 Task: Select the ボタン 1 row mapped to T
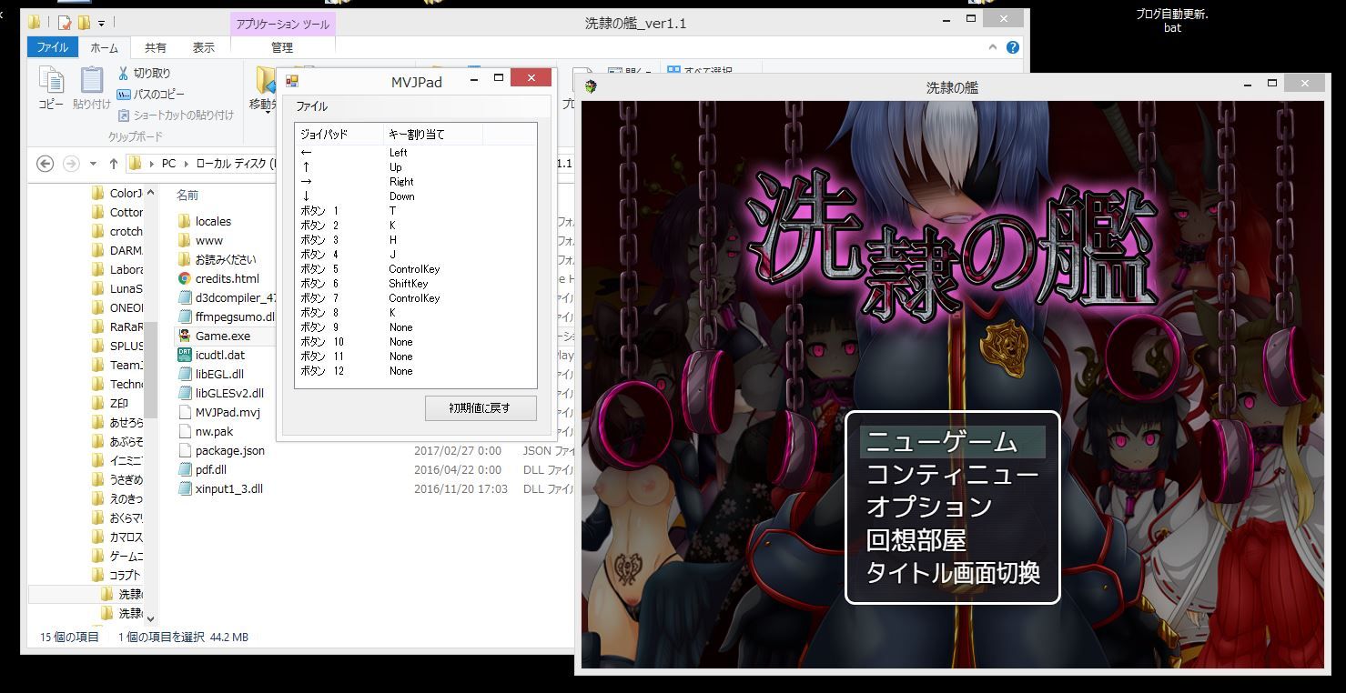click(415, 211)
